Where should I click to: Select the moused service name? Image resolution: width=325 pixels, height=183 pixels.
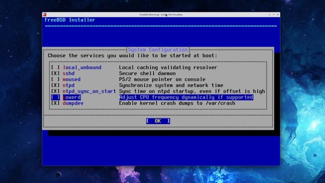[72, 79]
